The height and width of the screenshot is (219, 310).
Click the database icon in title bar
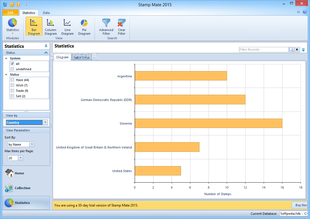click(x=18, y=4)
